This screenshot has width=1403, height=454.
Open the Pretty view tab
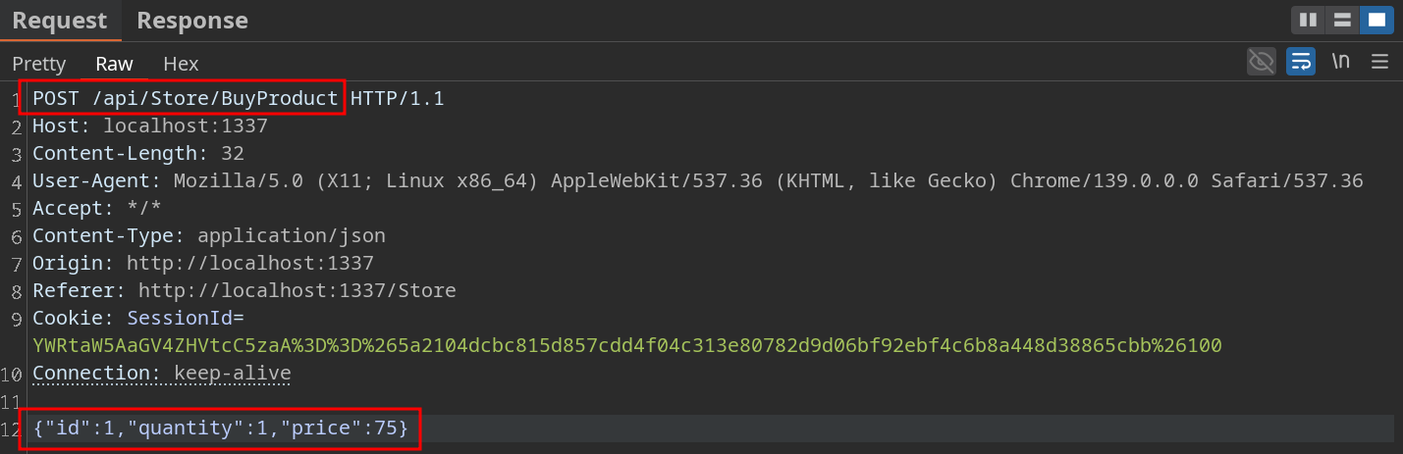39,64
